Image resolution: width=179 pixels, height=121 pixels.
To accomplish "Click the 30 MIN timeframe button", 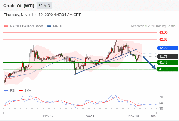I will [x=44, y=6].
